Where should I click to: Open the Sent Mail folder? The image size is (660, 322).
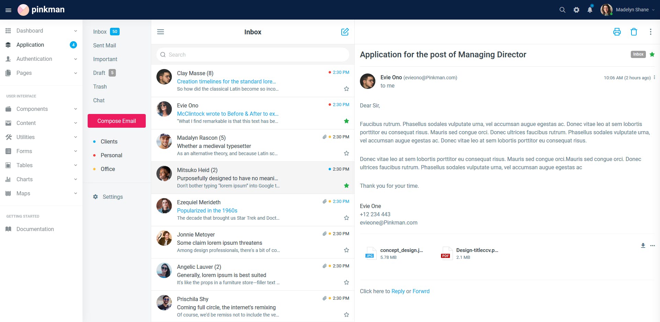coord(104,45)
